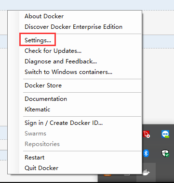Screen dimensions: 174x183
Task: Select Check for Updates...
Action: point(53,51)
